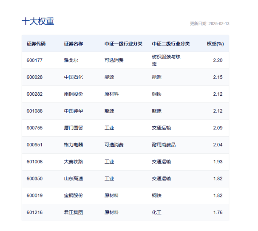Select stock name 大秦铁路
Screen dimensions: 258x231
74,162
